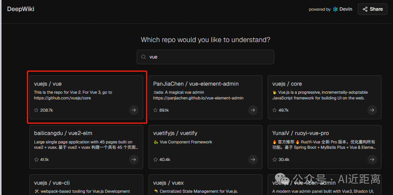Click the Devin logo icon

pyautogui.click(x=335, y=9)
